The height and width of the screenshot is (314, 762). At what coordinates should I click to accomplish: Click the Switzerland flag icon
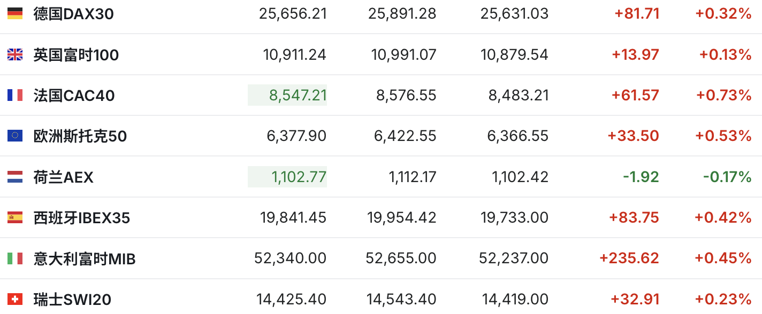click(x=15, y=300)
